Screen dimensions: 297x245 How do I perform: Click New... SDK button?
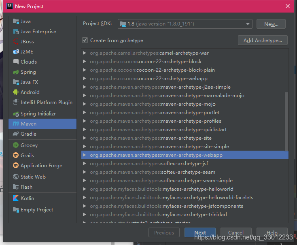tap(271, 24)
